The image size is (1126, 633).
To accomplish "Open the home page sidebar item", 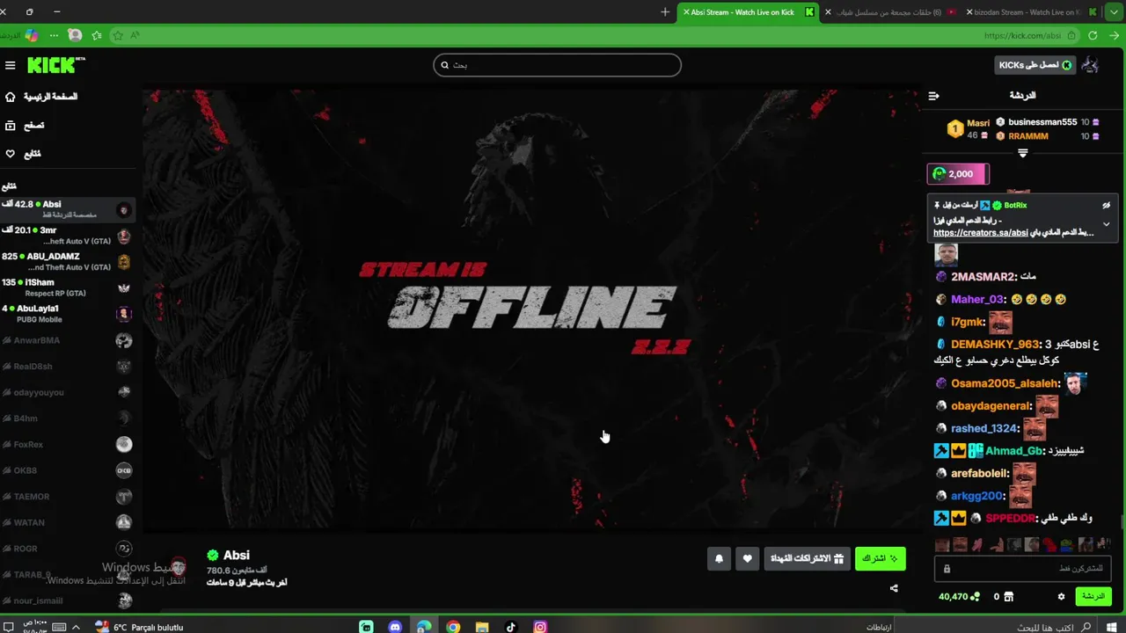I will click(x=42, y=97).
